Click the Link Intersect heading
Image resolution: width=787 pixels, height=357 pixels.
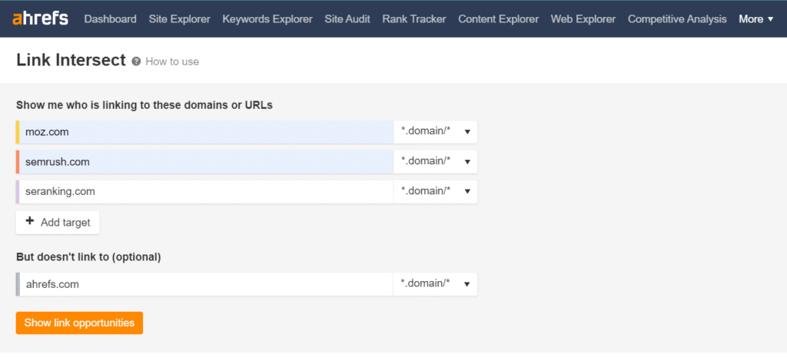coord(71,60)
